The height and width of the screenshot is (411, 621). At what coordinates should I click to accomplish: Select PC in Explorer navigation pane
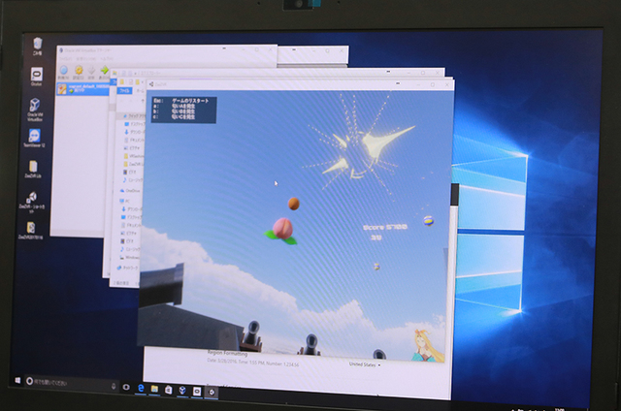tap(125, 201)
